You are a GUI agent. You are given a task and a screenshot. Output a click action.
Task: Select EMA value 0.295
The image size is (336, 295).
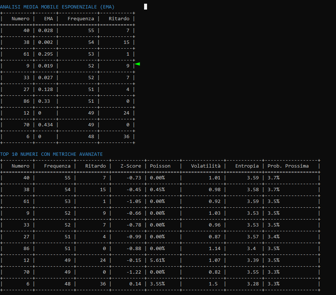46,54
